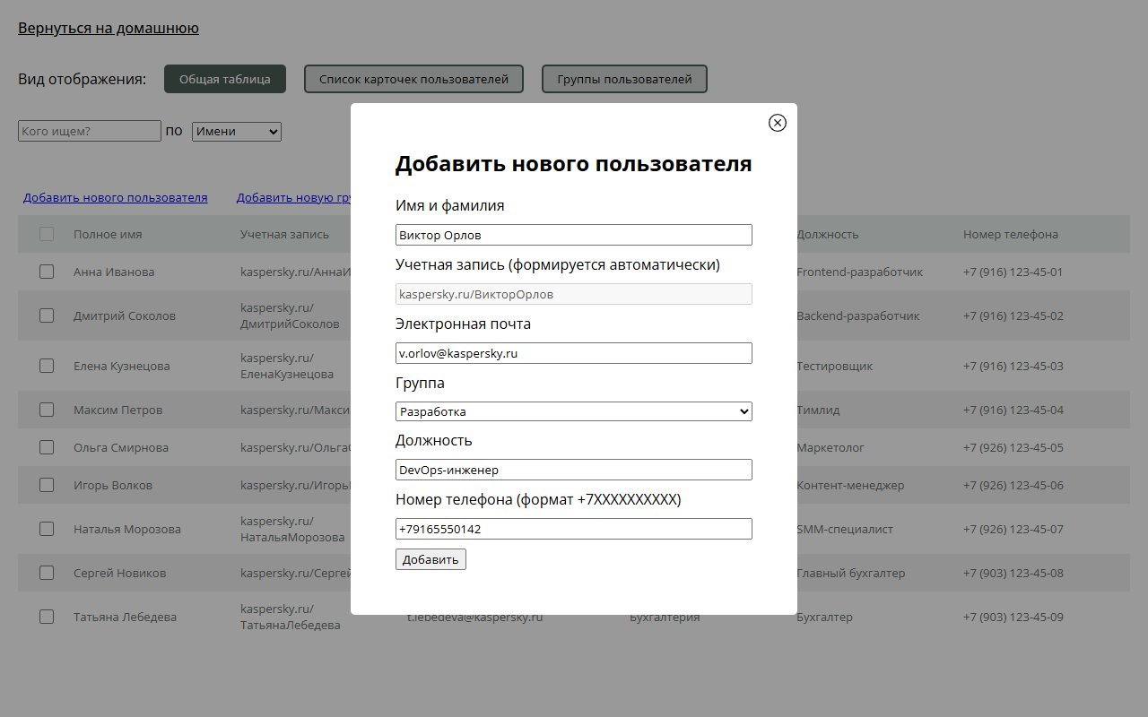Check the row of Елена Кузнецова
This screenshot has height=717, width=1148.
(47, 366)
